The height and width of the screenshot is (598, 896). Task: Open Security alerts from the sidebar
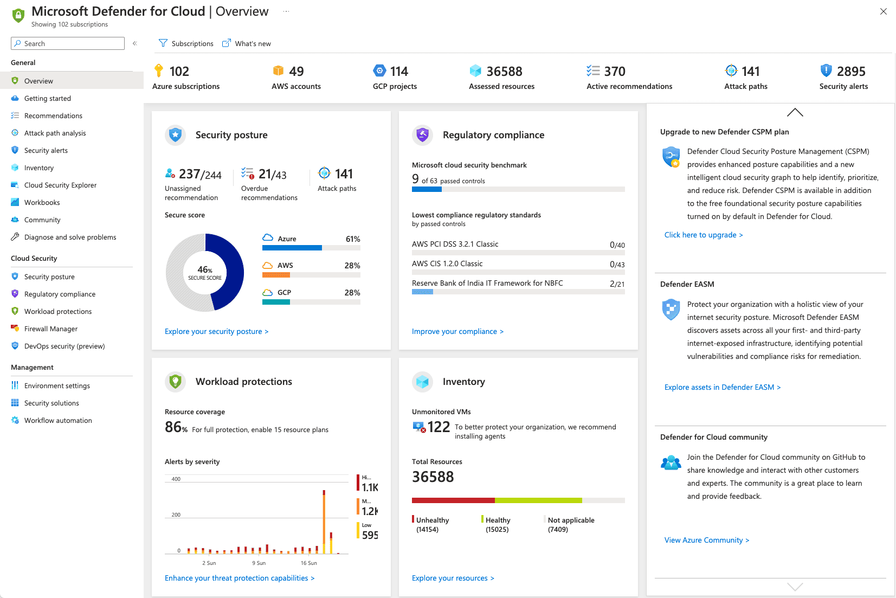(46, 150)
